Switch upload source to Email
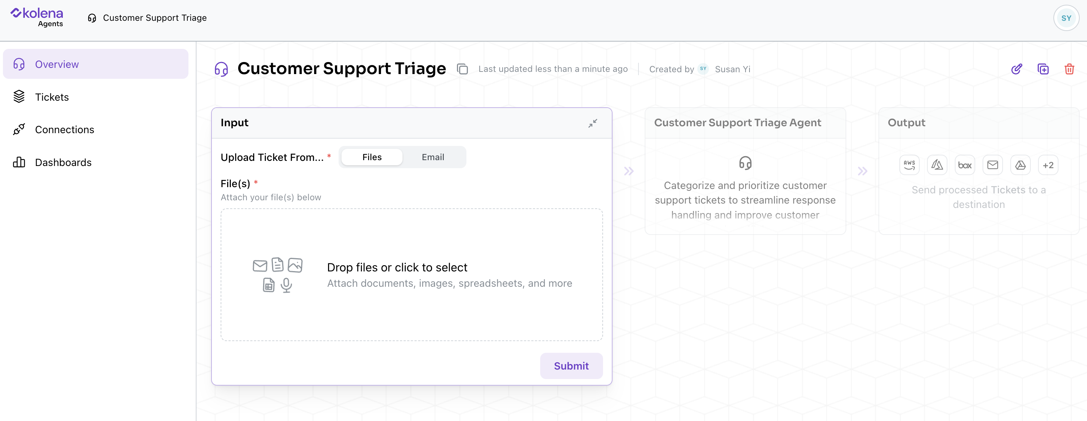1087x421 pixels. coord(432,157)
